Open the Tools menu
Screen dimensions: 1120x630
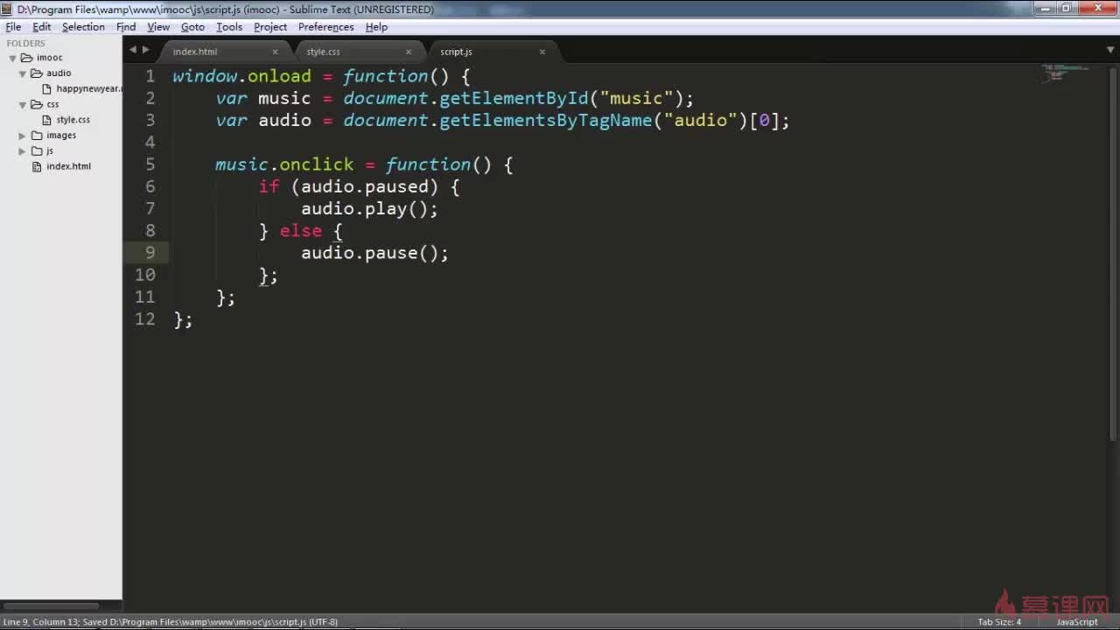(x=229, y=27)
